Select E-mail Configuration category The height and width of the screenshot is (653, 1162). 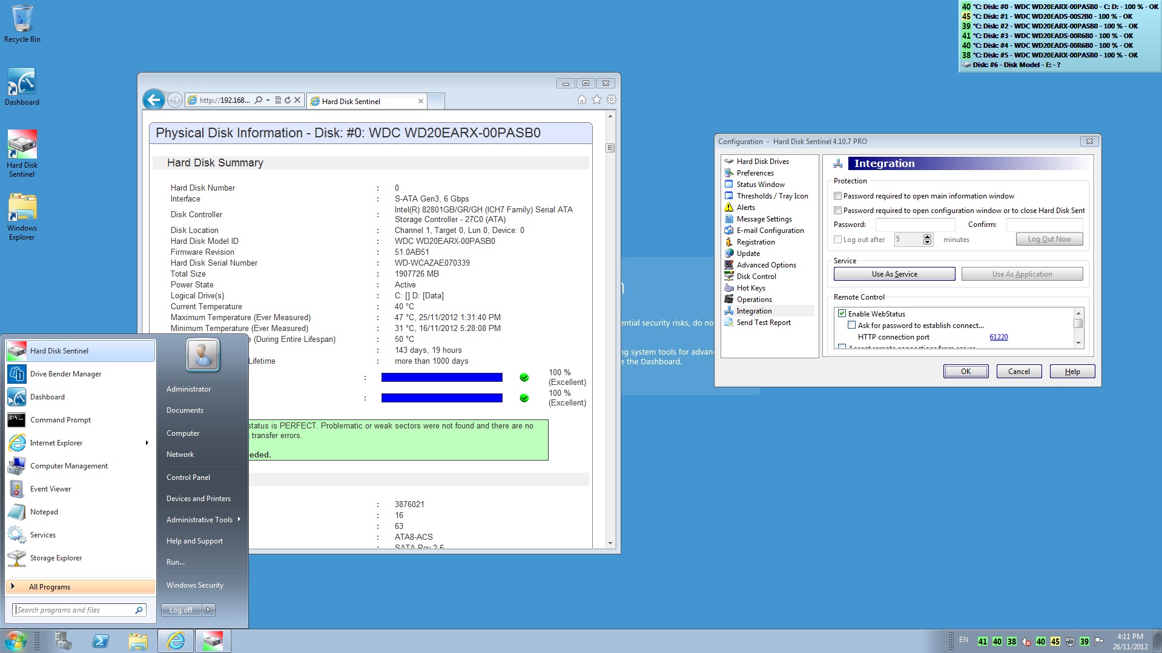(x=770, y=231)
